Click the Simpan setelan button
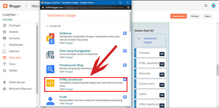Screen dimensions: 219x108 tap(179, 16)
